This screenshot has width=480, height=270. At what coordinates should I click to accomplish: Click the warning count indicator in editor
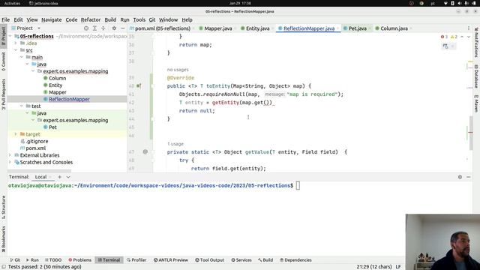pyautogui.click(x=454, y=37)
